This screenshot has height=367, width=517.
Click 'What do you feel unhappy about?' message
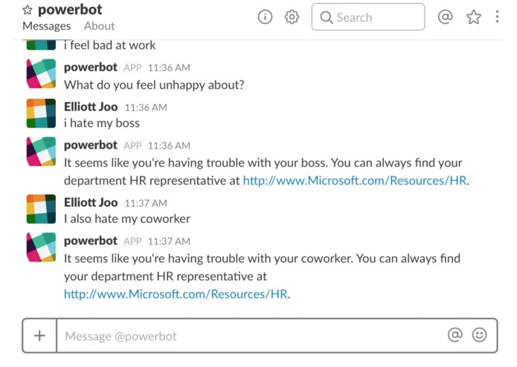coord(154,85)
